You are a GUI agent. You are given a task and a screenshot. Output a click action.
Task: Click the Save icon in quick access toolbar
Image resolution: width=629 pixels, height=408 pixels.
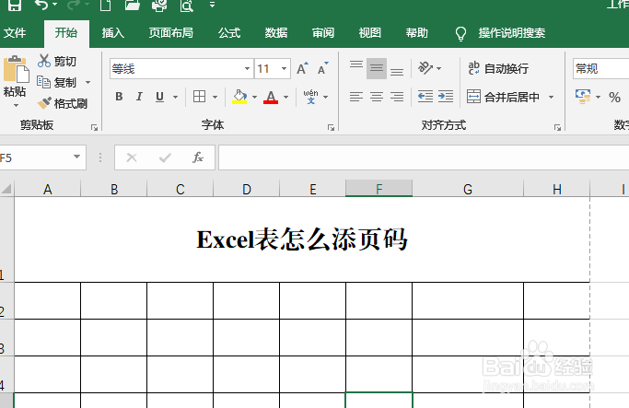point(15,5)
